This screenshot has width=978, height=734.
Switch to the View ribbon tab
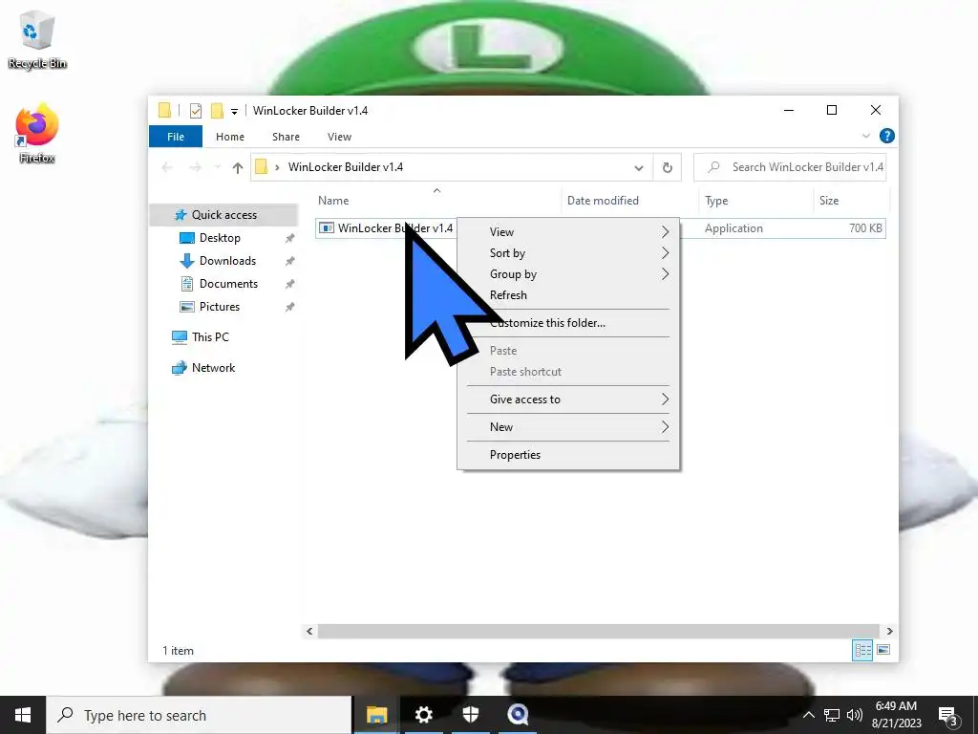pyautogui.click(x=339, y=137)
